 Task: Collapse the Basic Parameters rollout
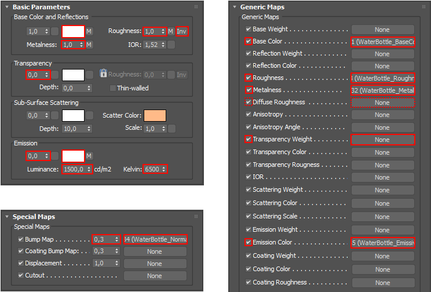coord(7,7)
